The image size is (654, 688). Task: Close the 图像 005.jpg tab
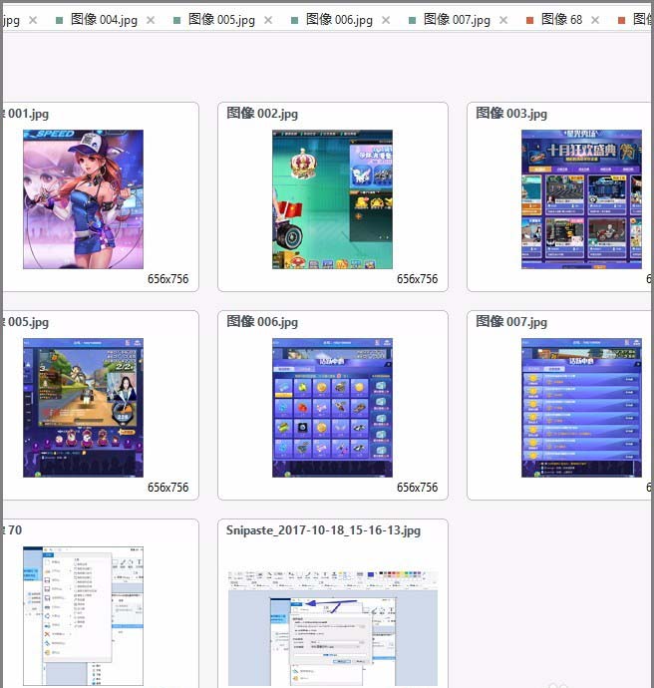268,20
